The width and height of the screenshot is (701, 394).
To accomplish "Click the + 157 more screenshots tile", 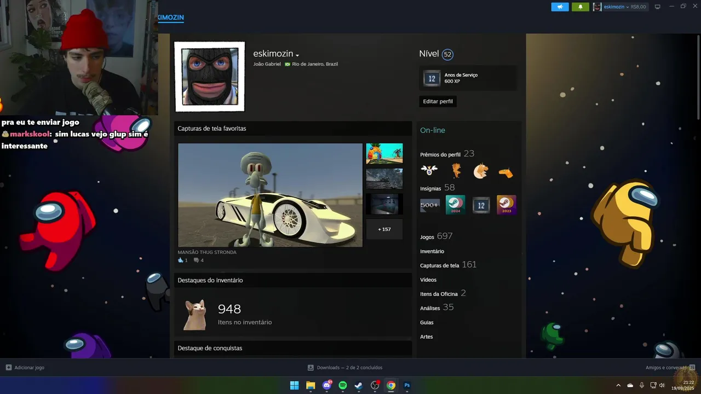I will 384,229.
